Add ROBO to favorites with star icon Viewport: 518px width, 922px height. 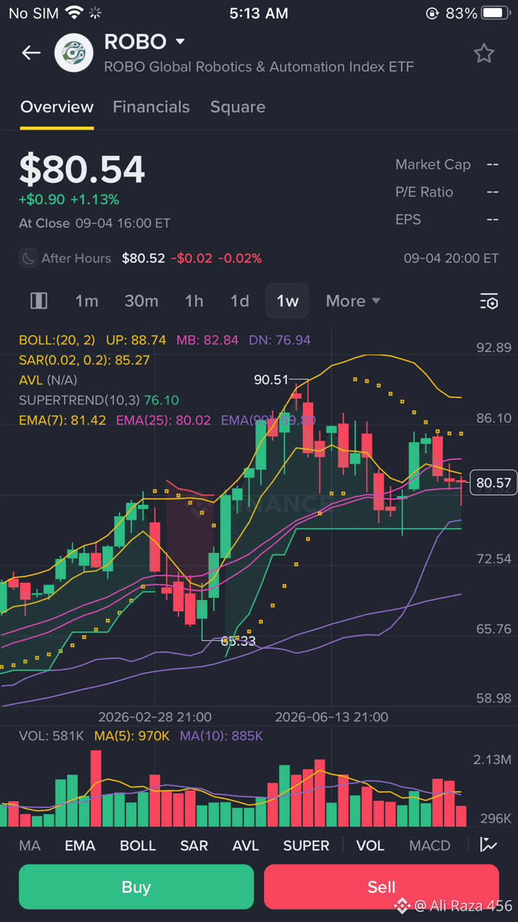coord(484,53)
